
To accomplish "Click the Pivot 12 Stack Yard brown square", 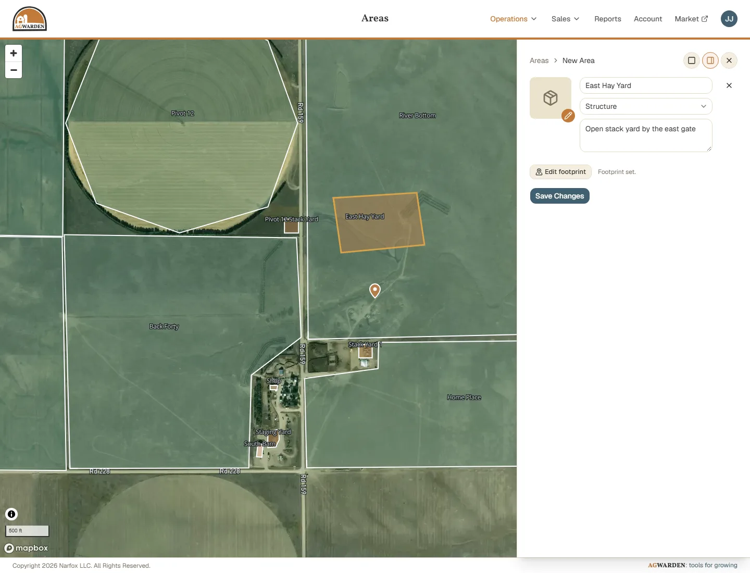I will pos(291,227).
